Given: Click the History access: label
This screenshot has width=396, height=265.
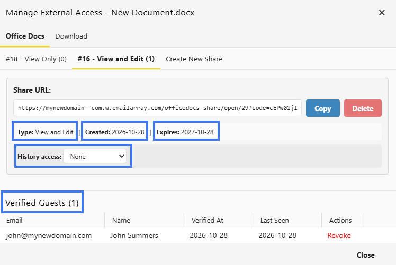Looking at the screenshot, I should (x=39, y=157).
